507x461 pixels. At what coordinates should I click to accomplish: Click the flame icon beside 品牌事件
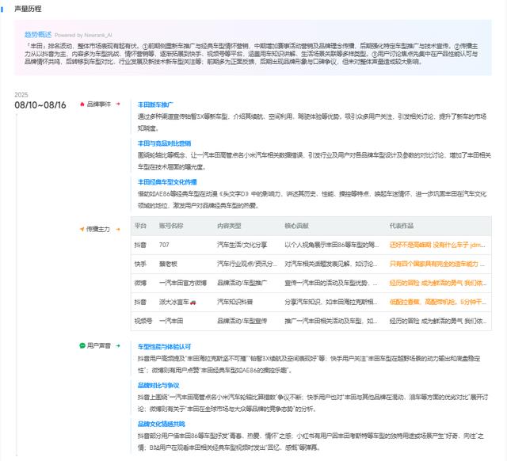(x=82, y=104)
